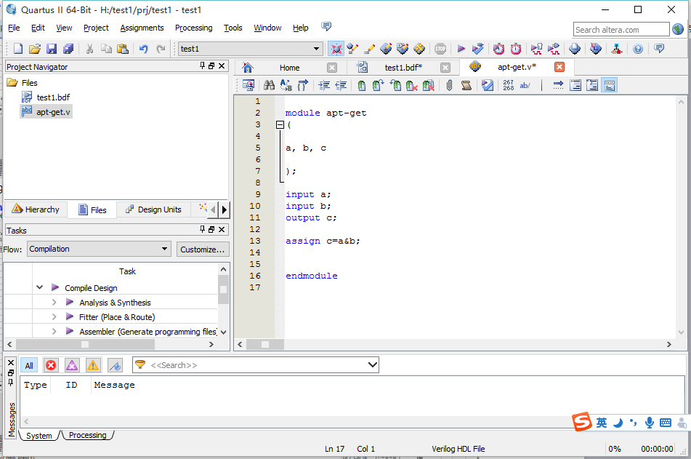Save the current file with the floppy icon
691x459 pixels.
pos(52,49)
